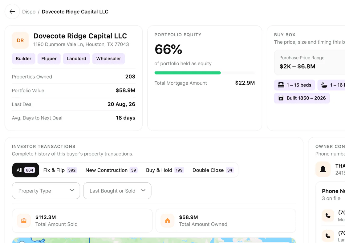
Task: Click the map preview below the totals
Action: (154, 240)
